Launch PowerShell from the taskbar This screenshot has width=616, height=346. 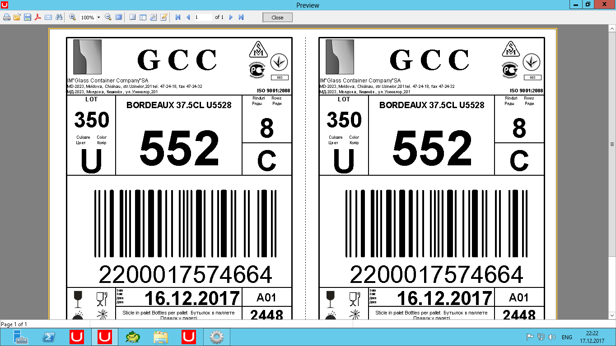(x=49, y=337)
